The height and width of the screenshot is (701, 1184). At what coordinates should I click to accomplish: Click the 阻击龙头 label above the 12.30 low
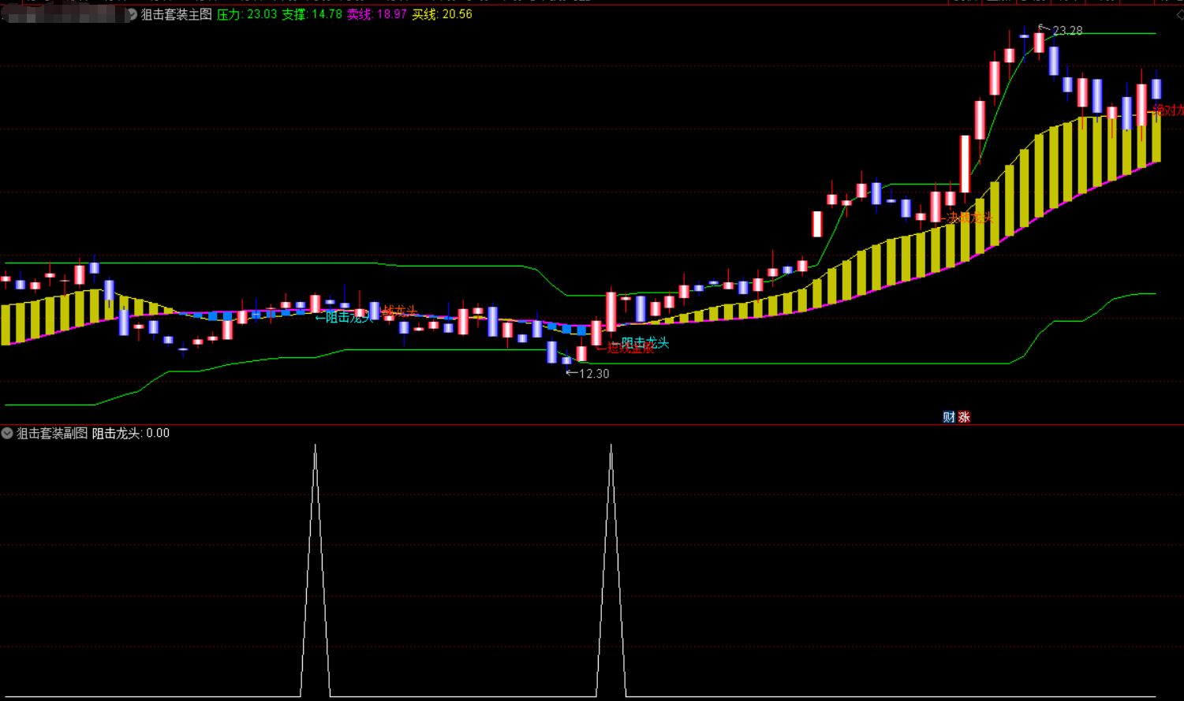tap(645, 342)
